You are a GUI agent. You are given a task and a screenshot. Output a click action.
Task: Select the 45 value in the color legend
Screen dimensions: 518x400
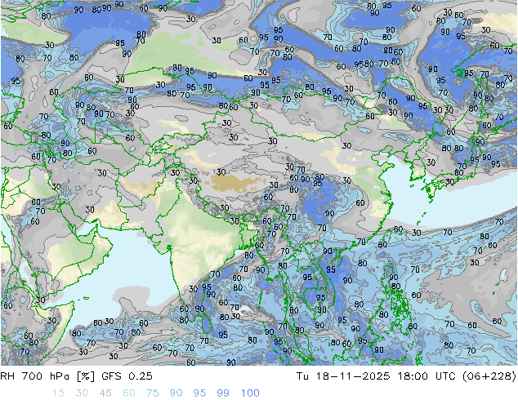pos(105,393)
